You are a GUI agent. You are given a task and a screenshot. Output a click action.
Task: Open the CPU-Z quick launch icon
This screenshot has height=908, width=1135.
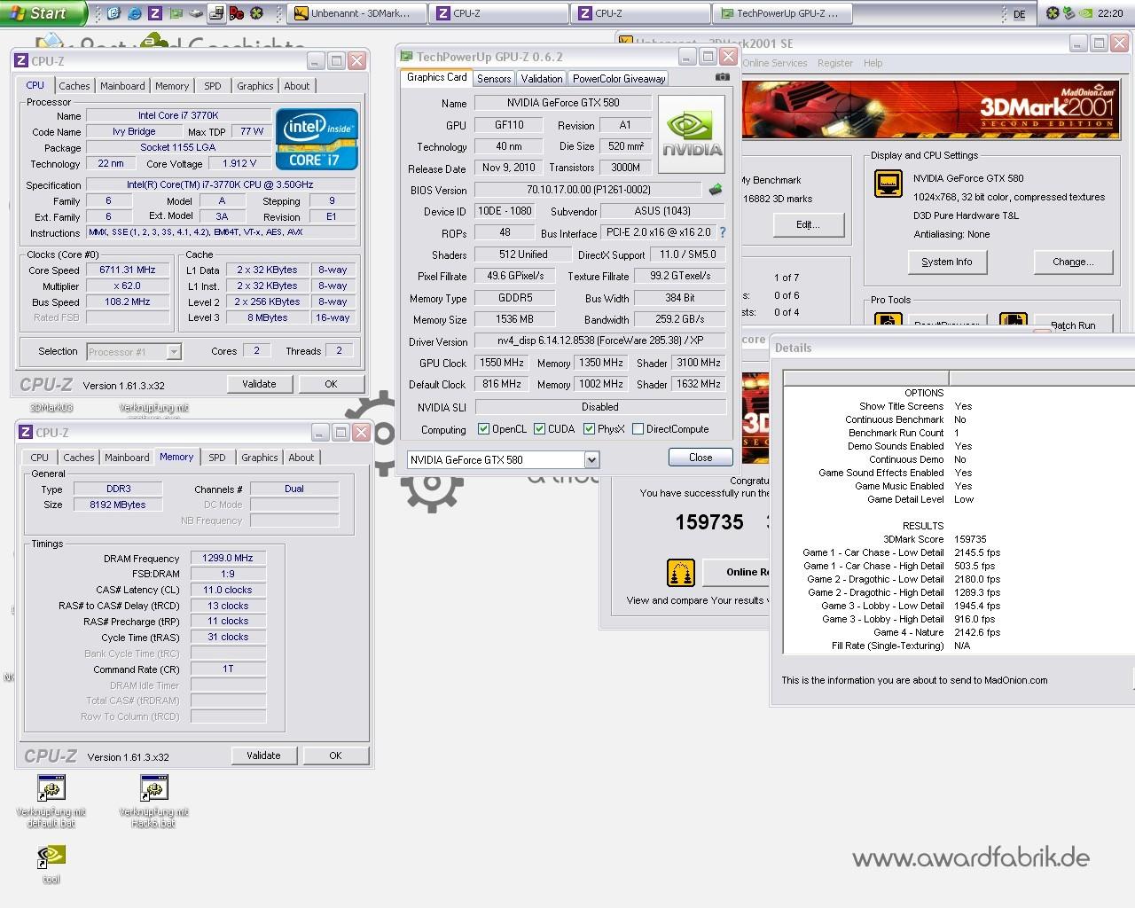click(x=155, y=13)
